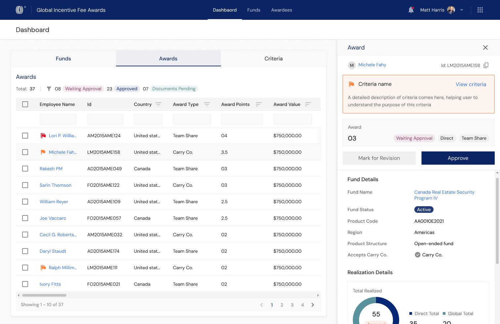500x324 pixels.
Task: Open Awardees in top navigation
Action: coord(281,10)
